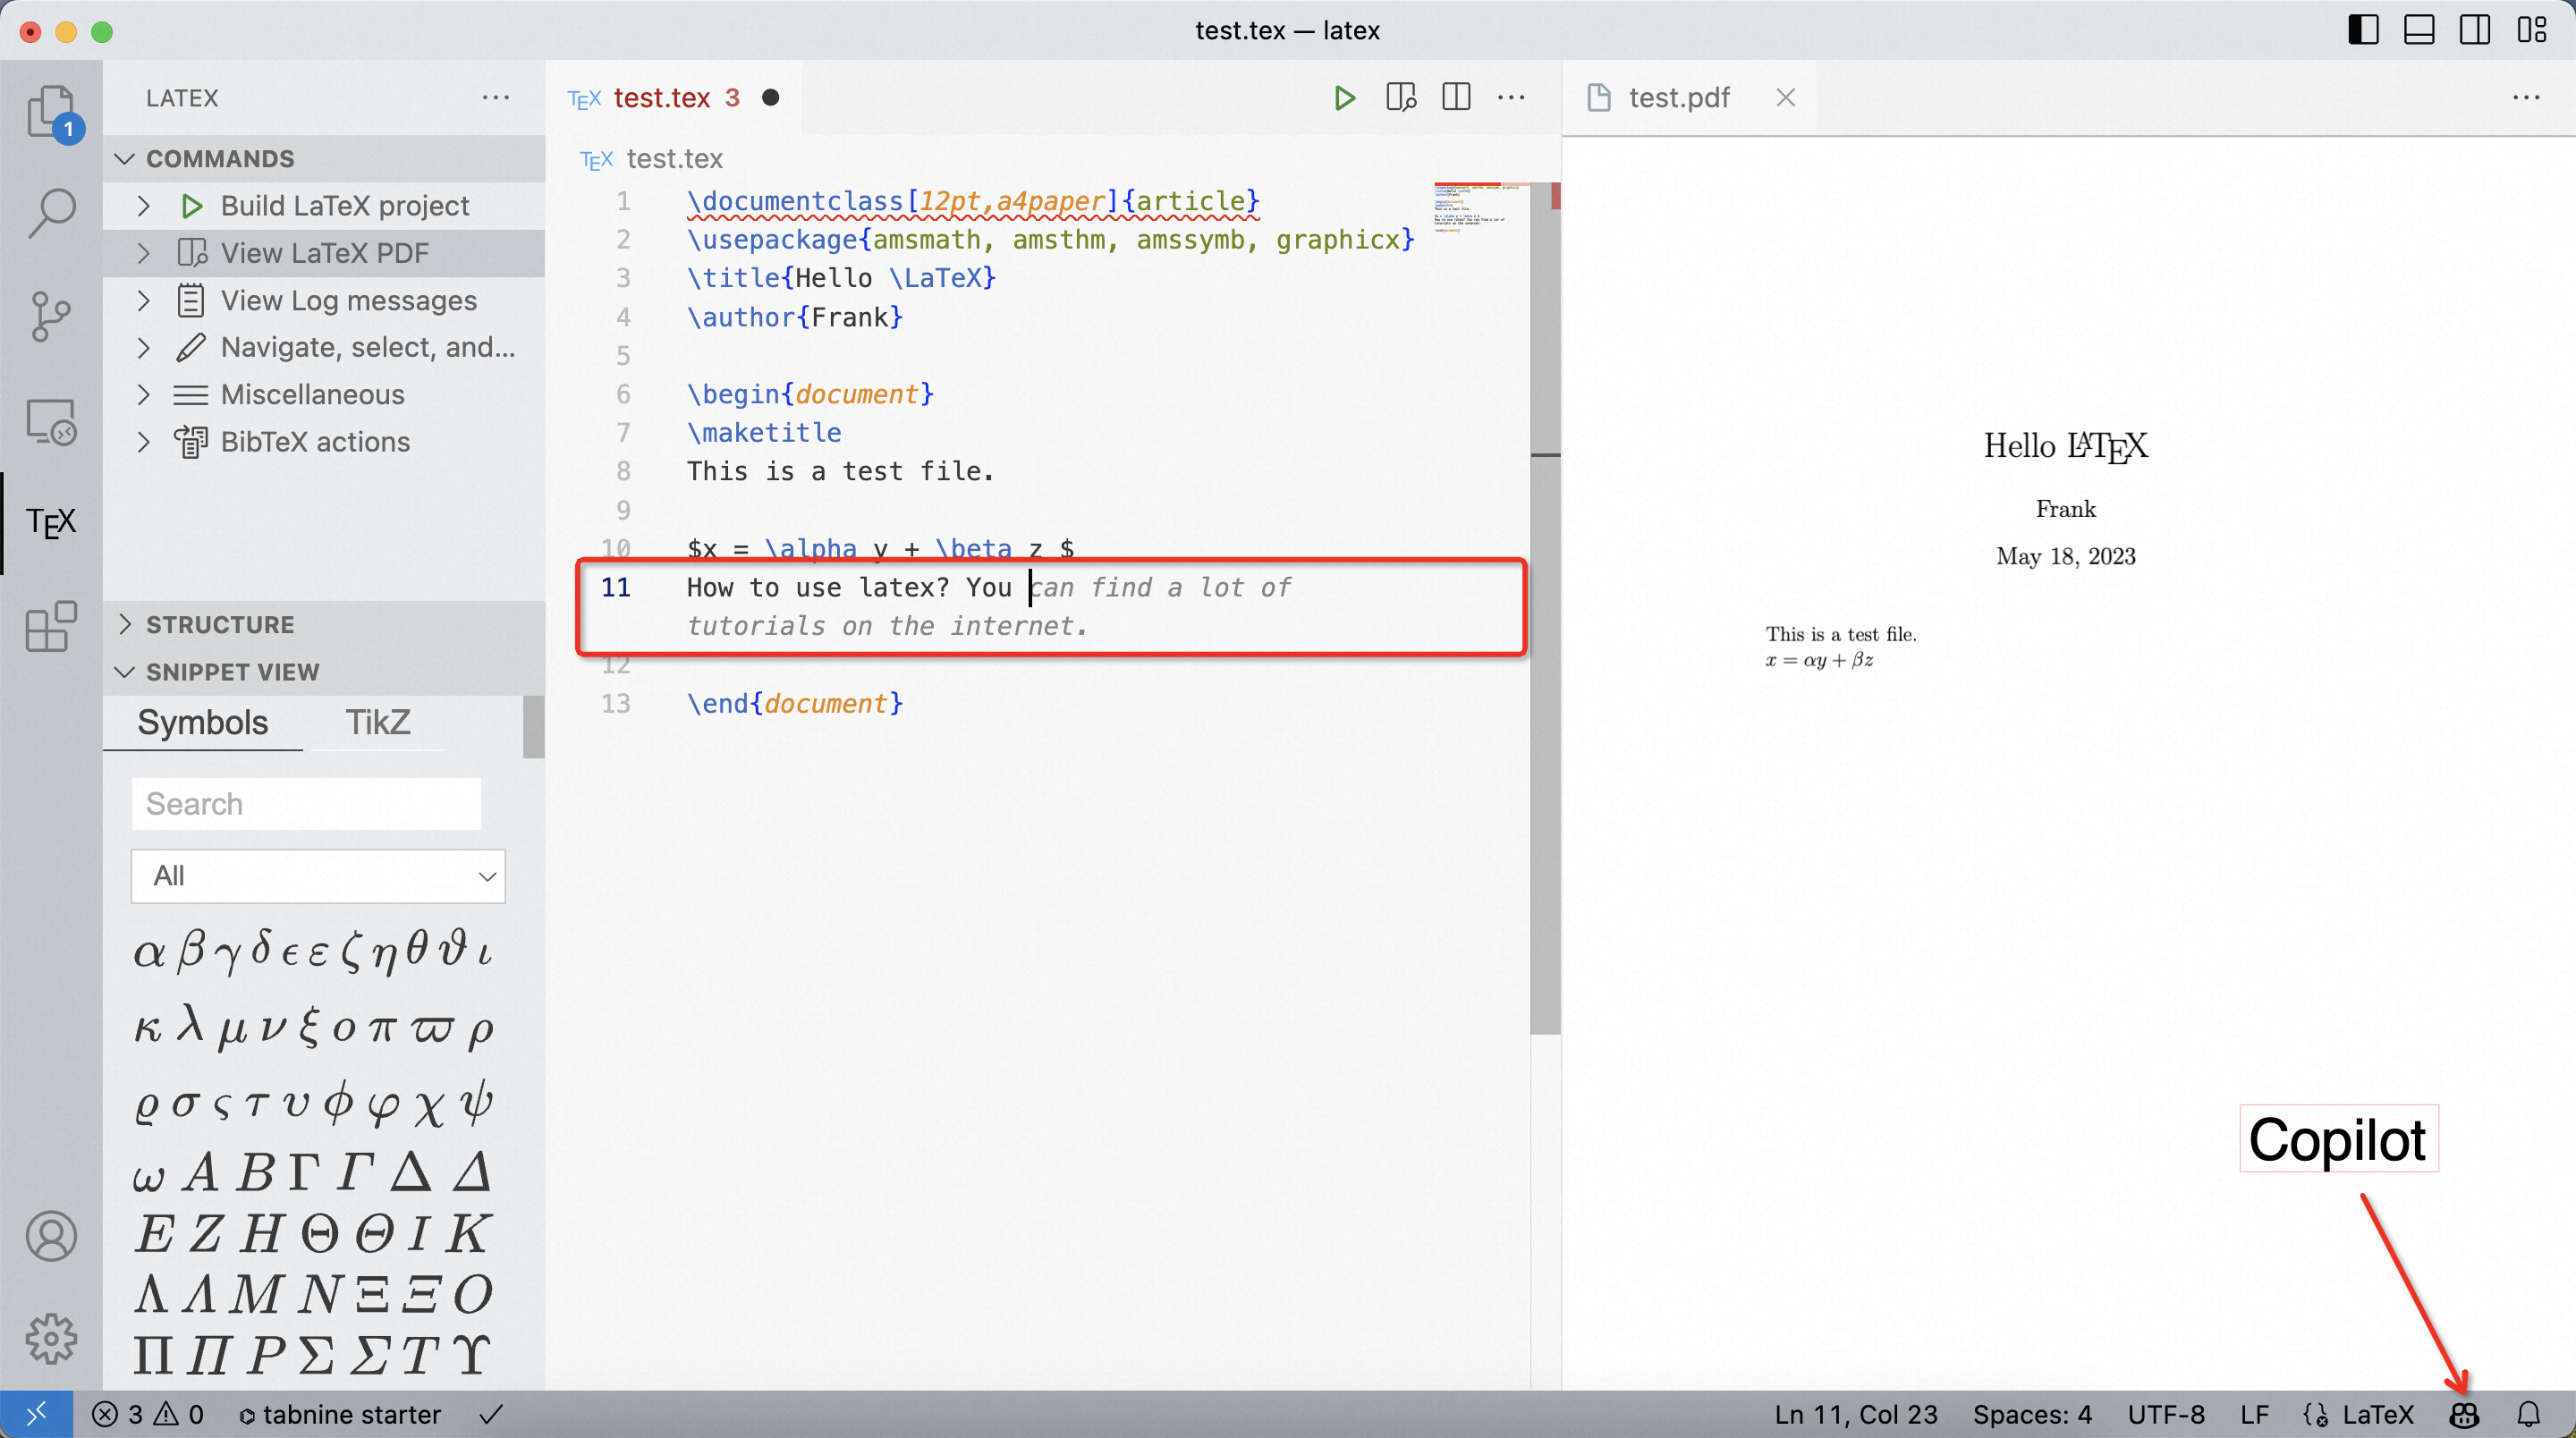This screenshot has width=2576, height=1438.
Task: Change the UTF-8 encoding setting
Action: (2166, 1415)
